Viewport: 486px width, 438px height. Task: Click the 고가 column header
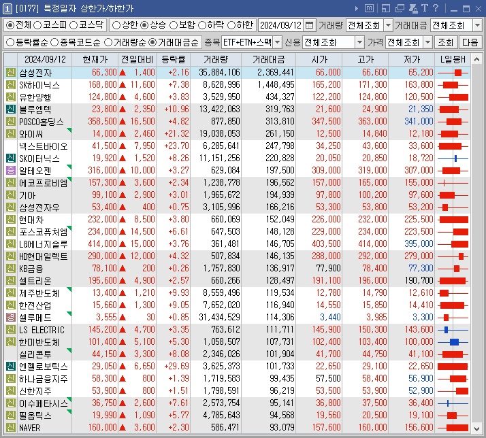tap(365, 59)
